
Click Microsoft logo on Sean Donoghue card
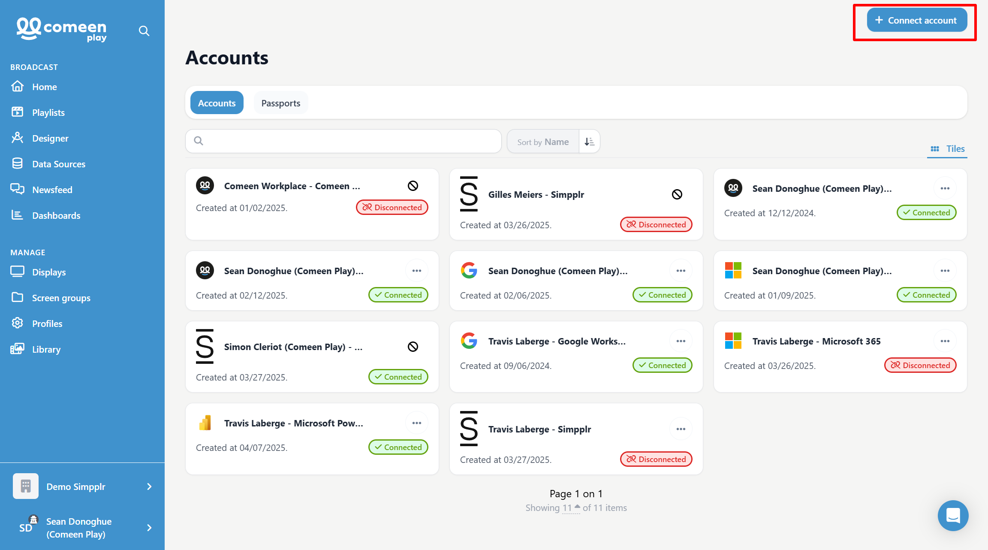[x=733, y=270]
